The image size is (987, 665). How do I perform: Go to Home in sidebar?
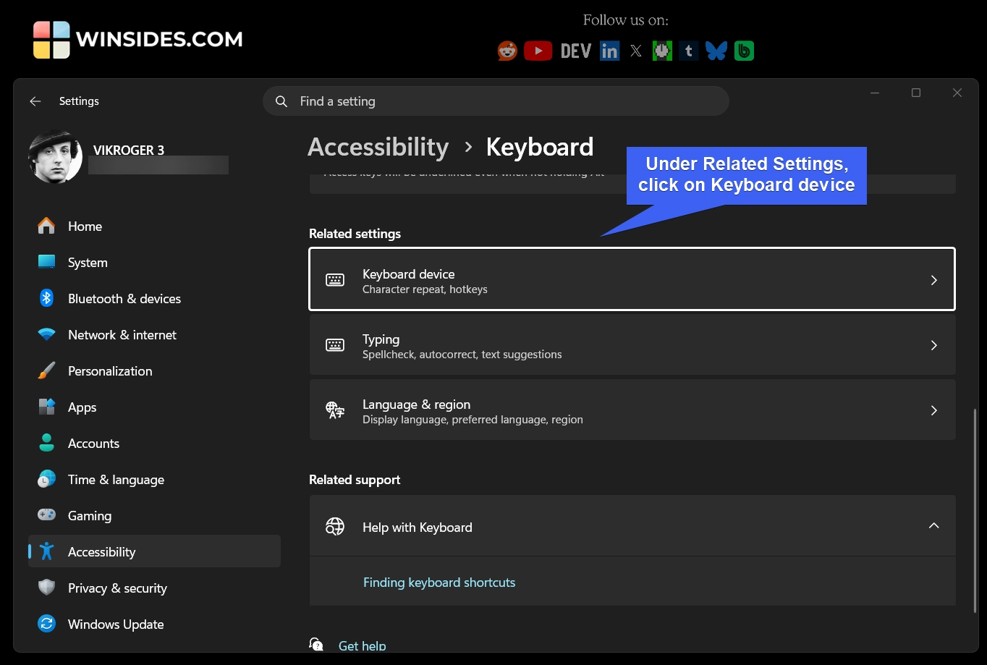tap(154, 226)
